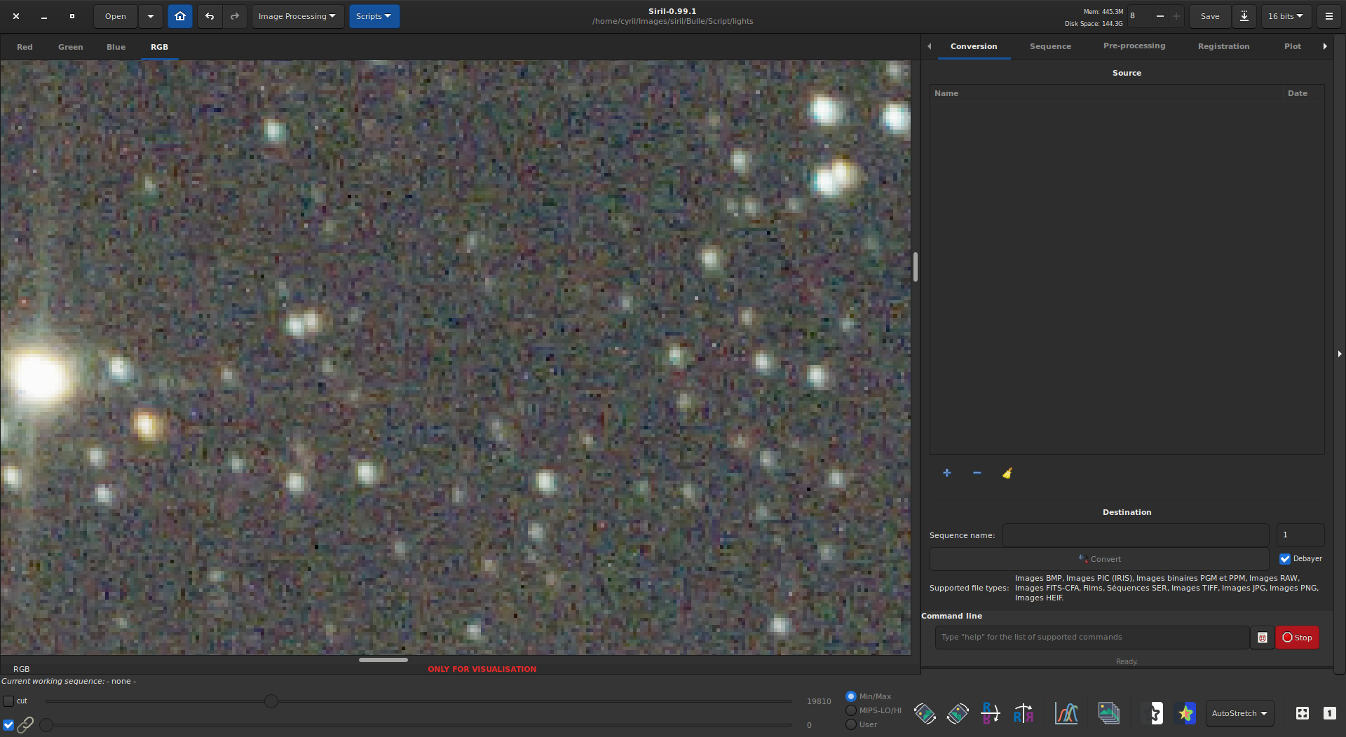
Task: Click the Convert button
Action: [x=1099, y=559]
